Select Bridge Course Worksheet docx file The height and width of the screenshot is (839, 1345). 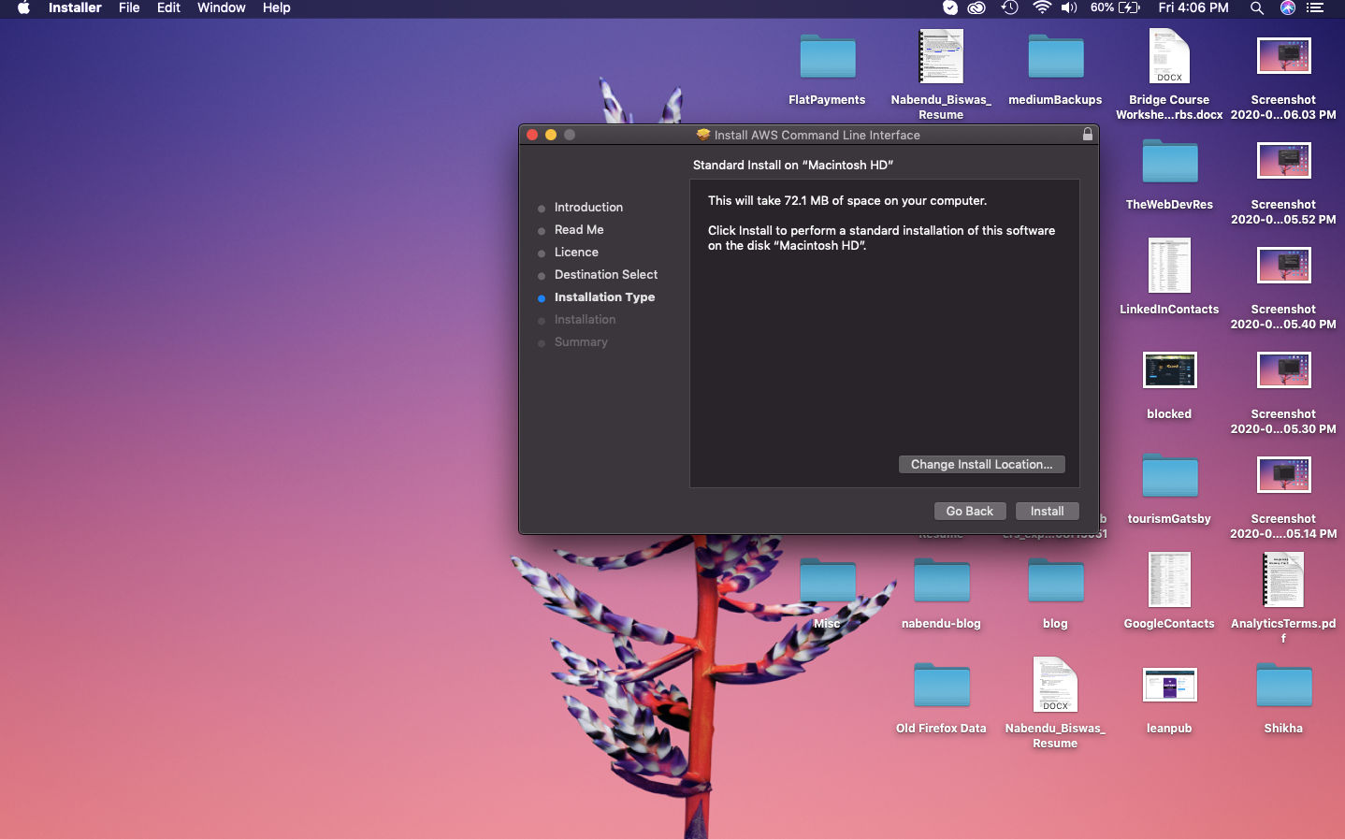(x=1169, y=57)
